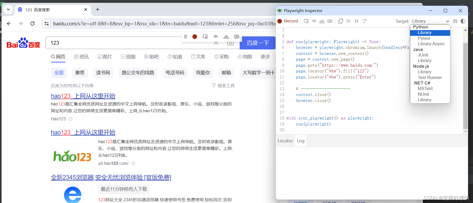Click the Pick locator icon in Playwright Inspector toolbar
Image resolution: width=473 pixels, height=203 pixels.
306,21
